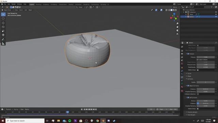218x123 pixels.
Task: Open the timeline Keying menu
Action: [x=16, y=109]
